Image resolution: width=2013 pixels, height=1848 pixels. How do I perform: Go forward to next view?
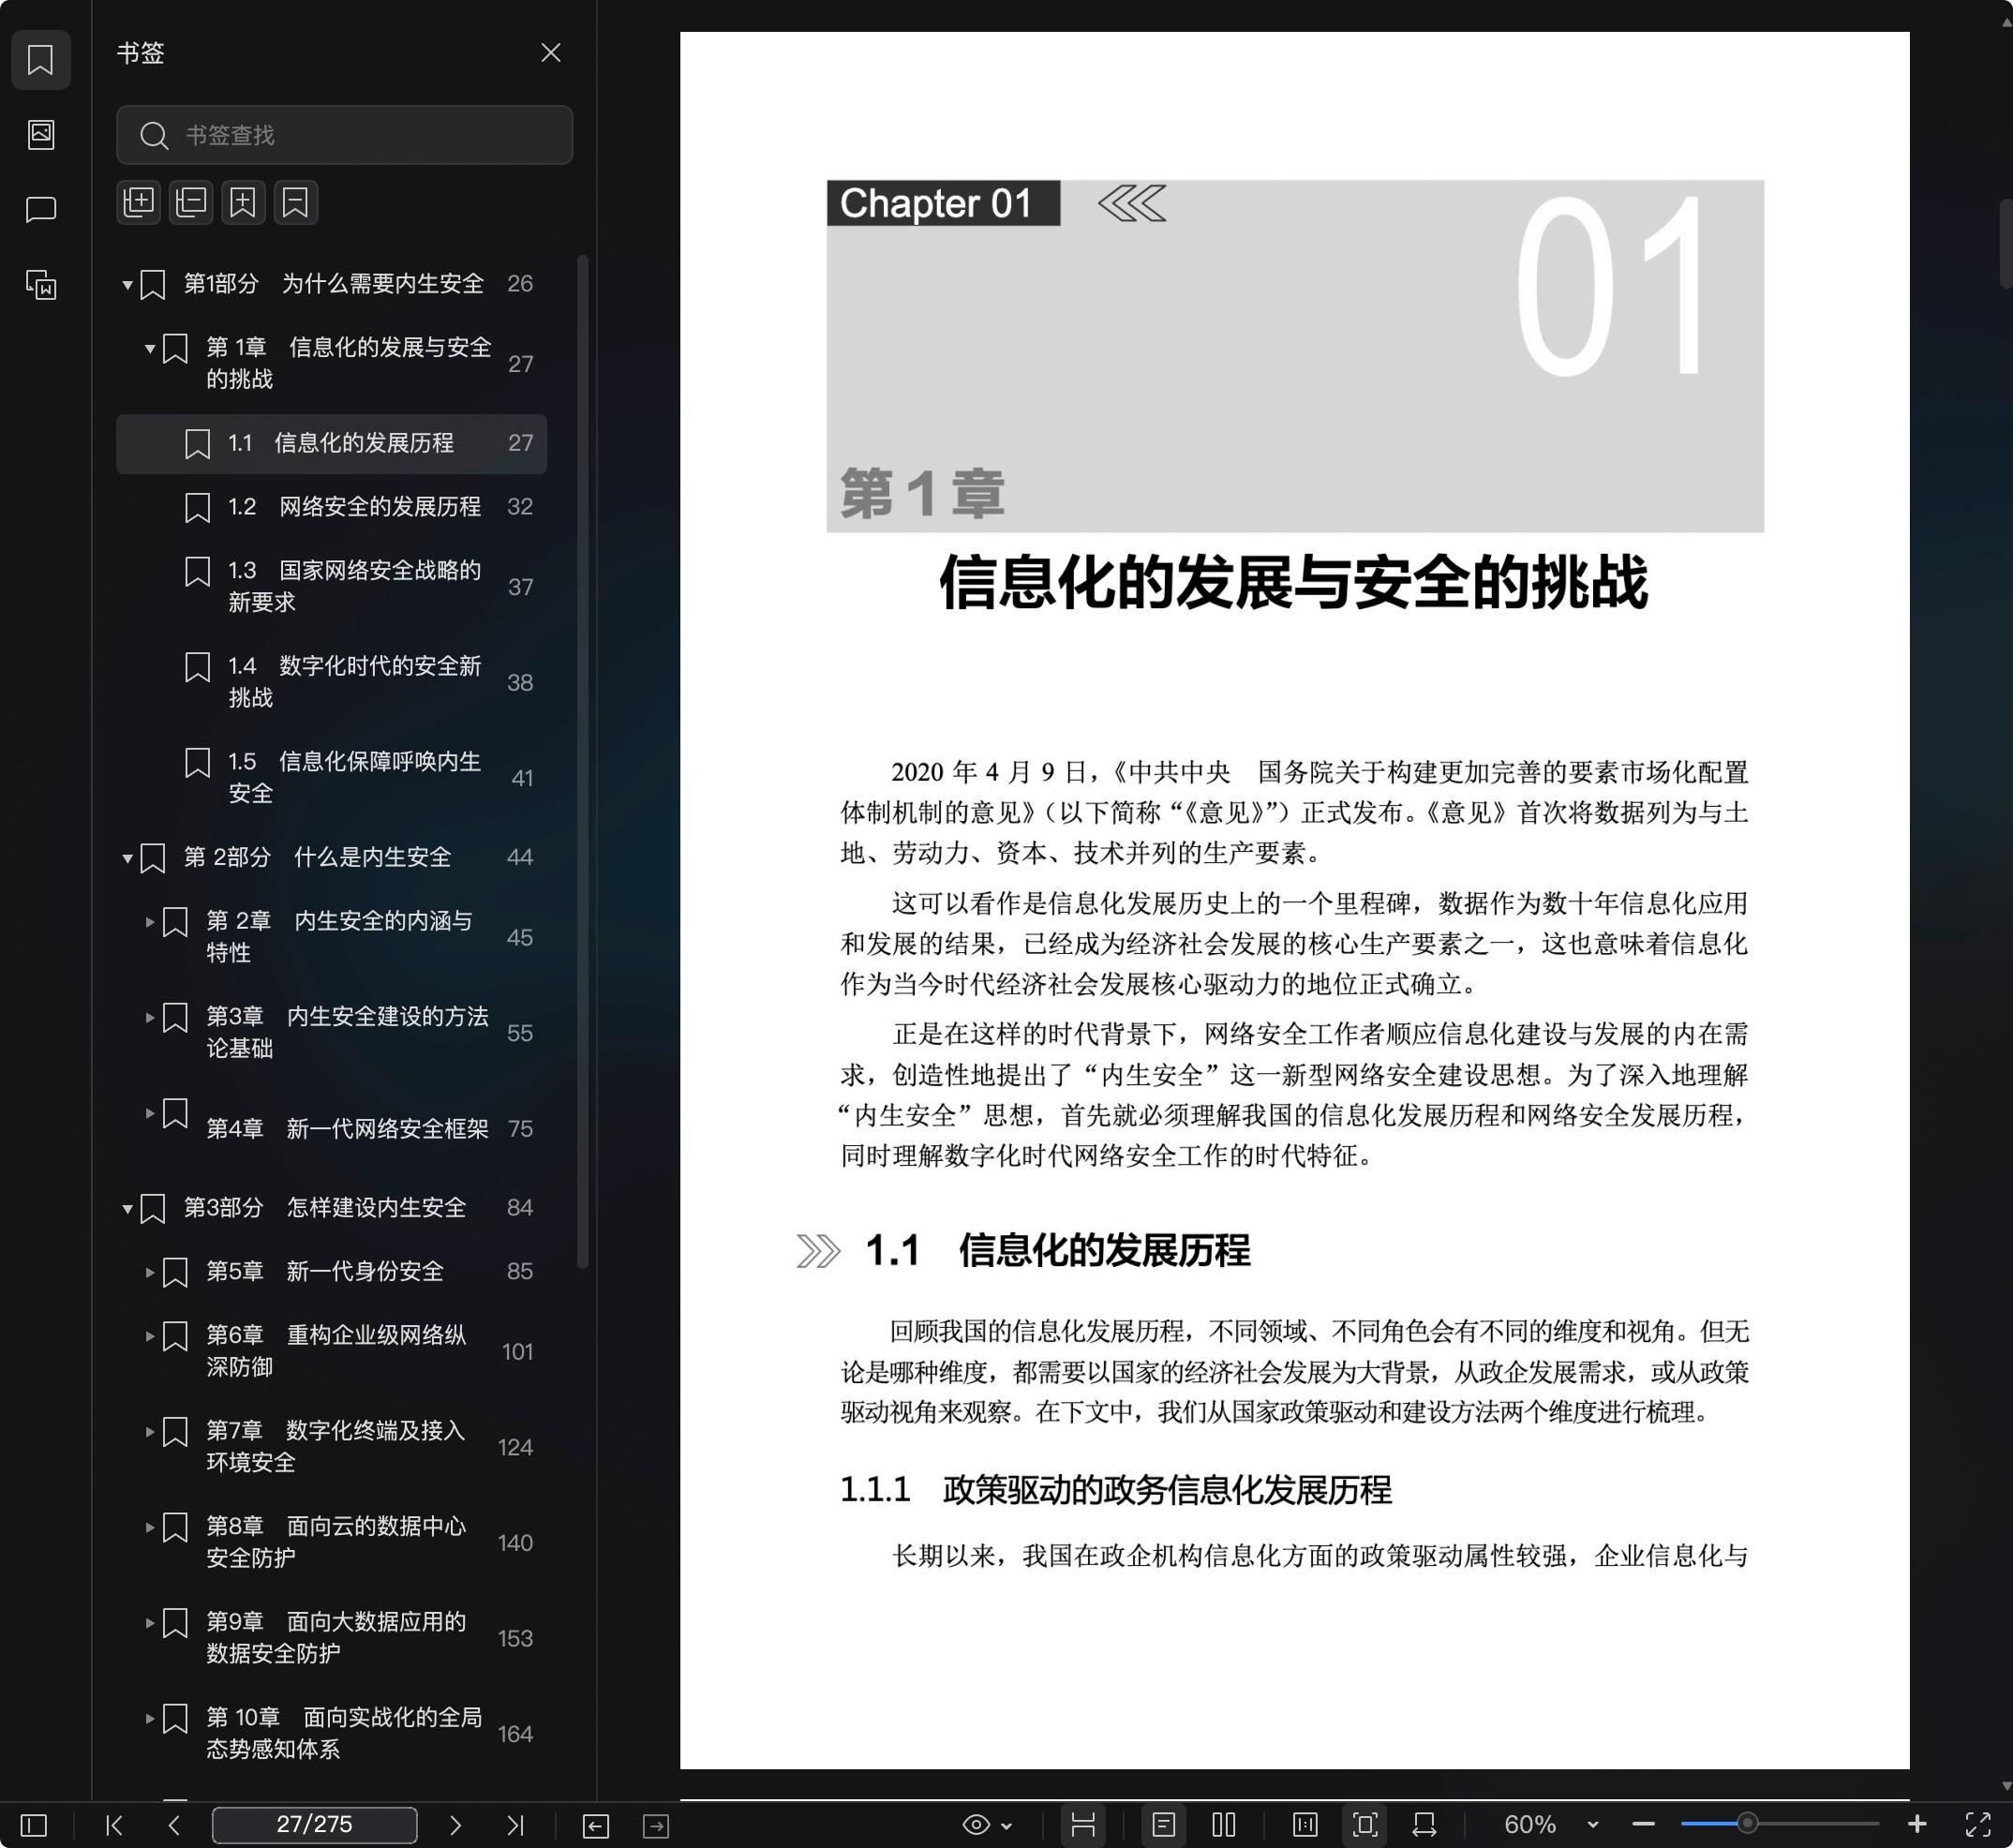tap(656, 1826)
